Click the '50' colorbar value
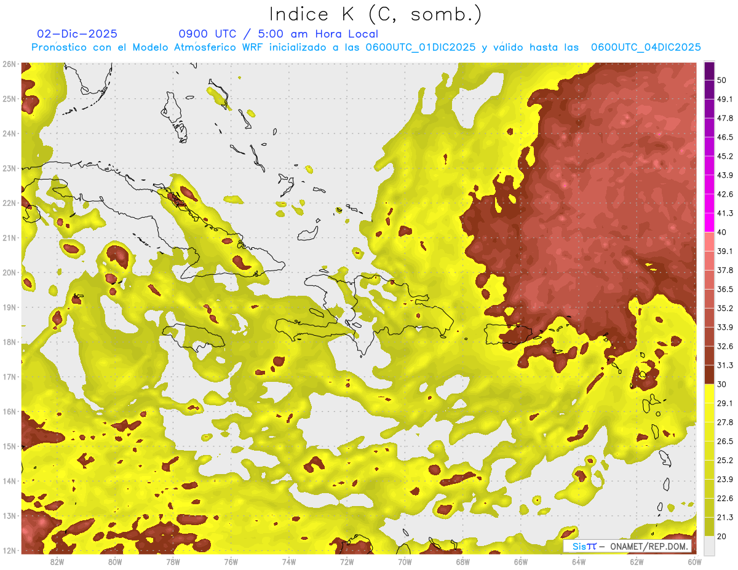Viewport: 738px width, 570px height. tap(721, 80)
